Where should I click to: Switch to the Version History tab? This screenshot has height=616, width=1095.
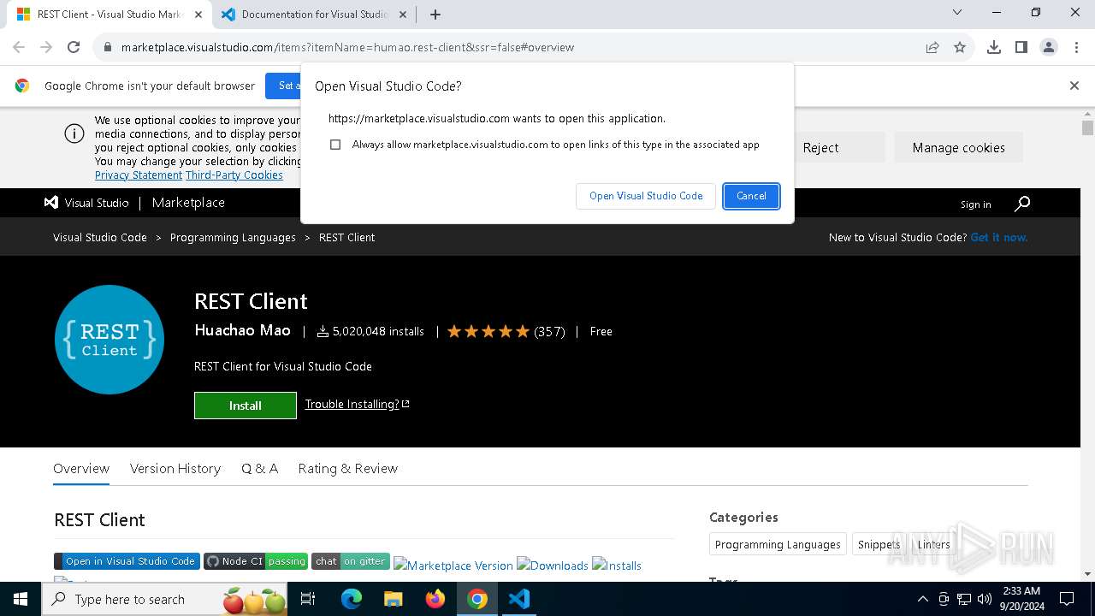[x=175, y=468]
